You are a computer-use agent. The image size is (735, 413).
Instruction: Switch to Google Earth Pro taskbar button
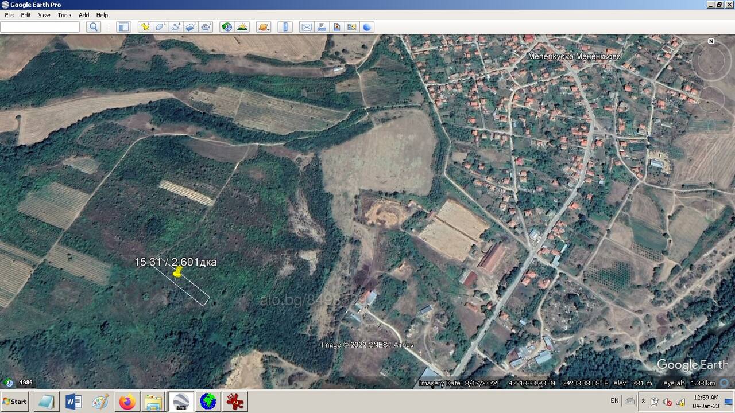click(181, 402)
